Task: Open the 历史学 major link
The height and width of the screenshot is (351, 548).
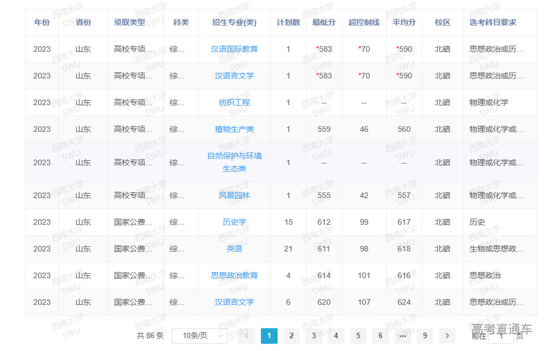Action: pos(234,222)
